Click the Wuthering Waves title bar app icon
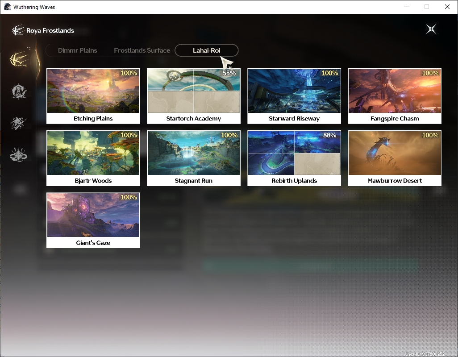Screen dimensions: 458x357 (x=7, y=7)
